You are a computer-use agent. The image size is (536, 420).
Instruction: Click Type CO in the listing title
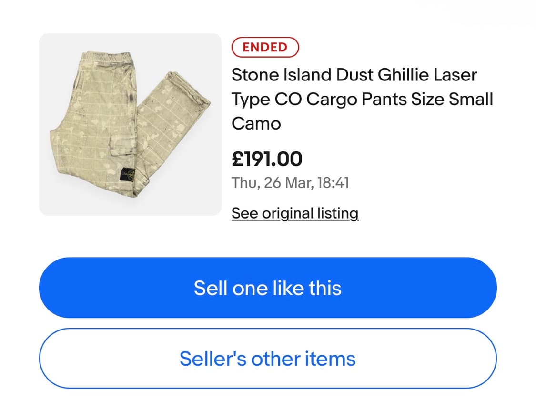tap(266, 100)
